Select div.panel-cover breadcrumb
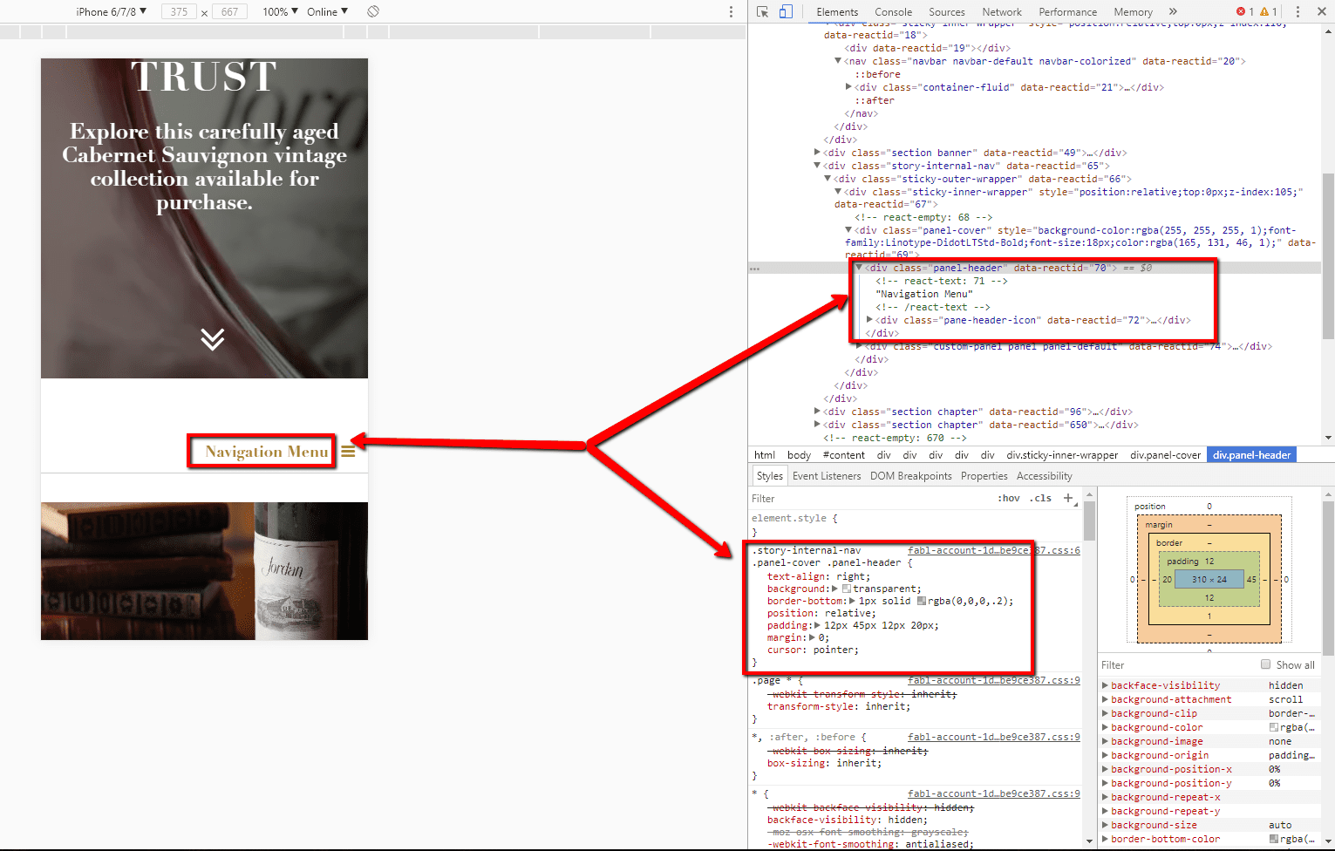Viewport: 1335px width, 851px height. 1165,455
